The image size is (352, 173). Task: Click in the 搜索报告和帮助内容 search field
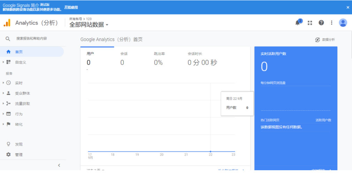tap(32, 39)
